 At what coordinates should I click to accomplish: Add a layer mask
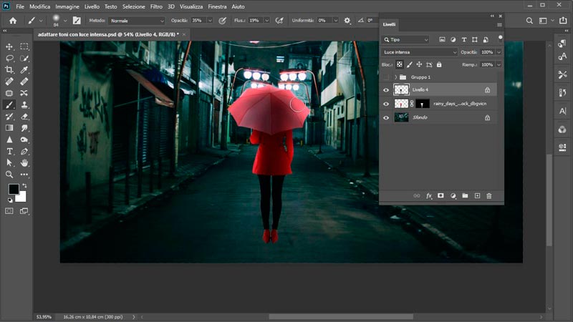440,196
